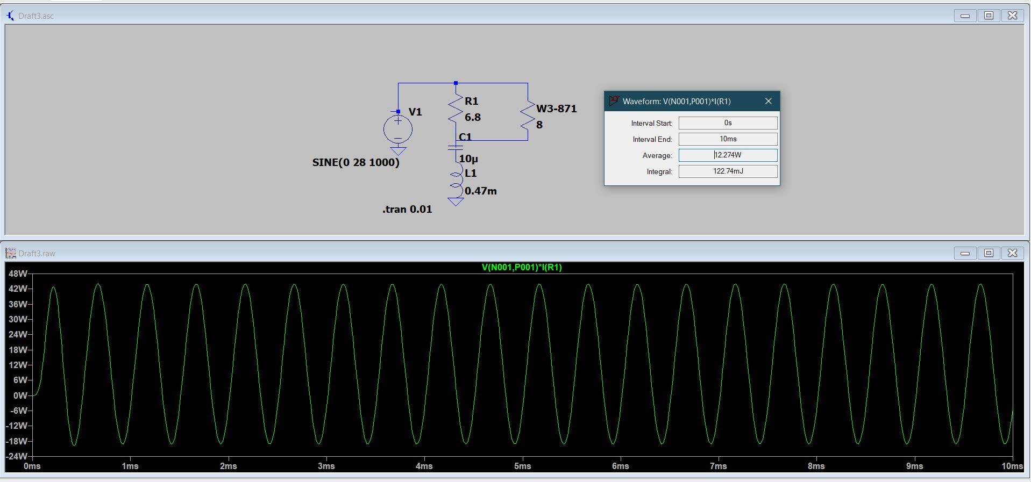This screenshot has height=482, width=1031.
Task: Click the ground symbol below V1
Action: pos(398,152)
